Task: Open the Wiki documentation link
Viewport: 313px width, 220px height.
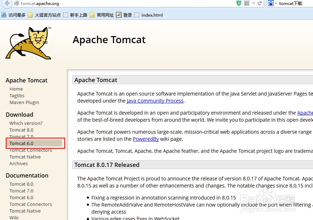Action: point(14,218)
